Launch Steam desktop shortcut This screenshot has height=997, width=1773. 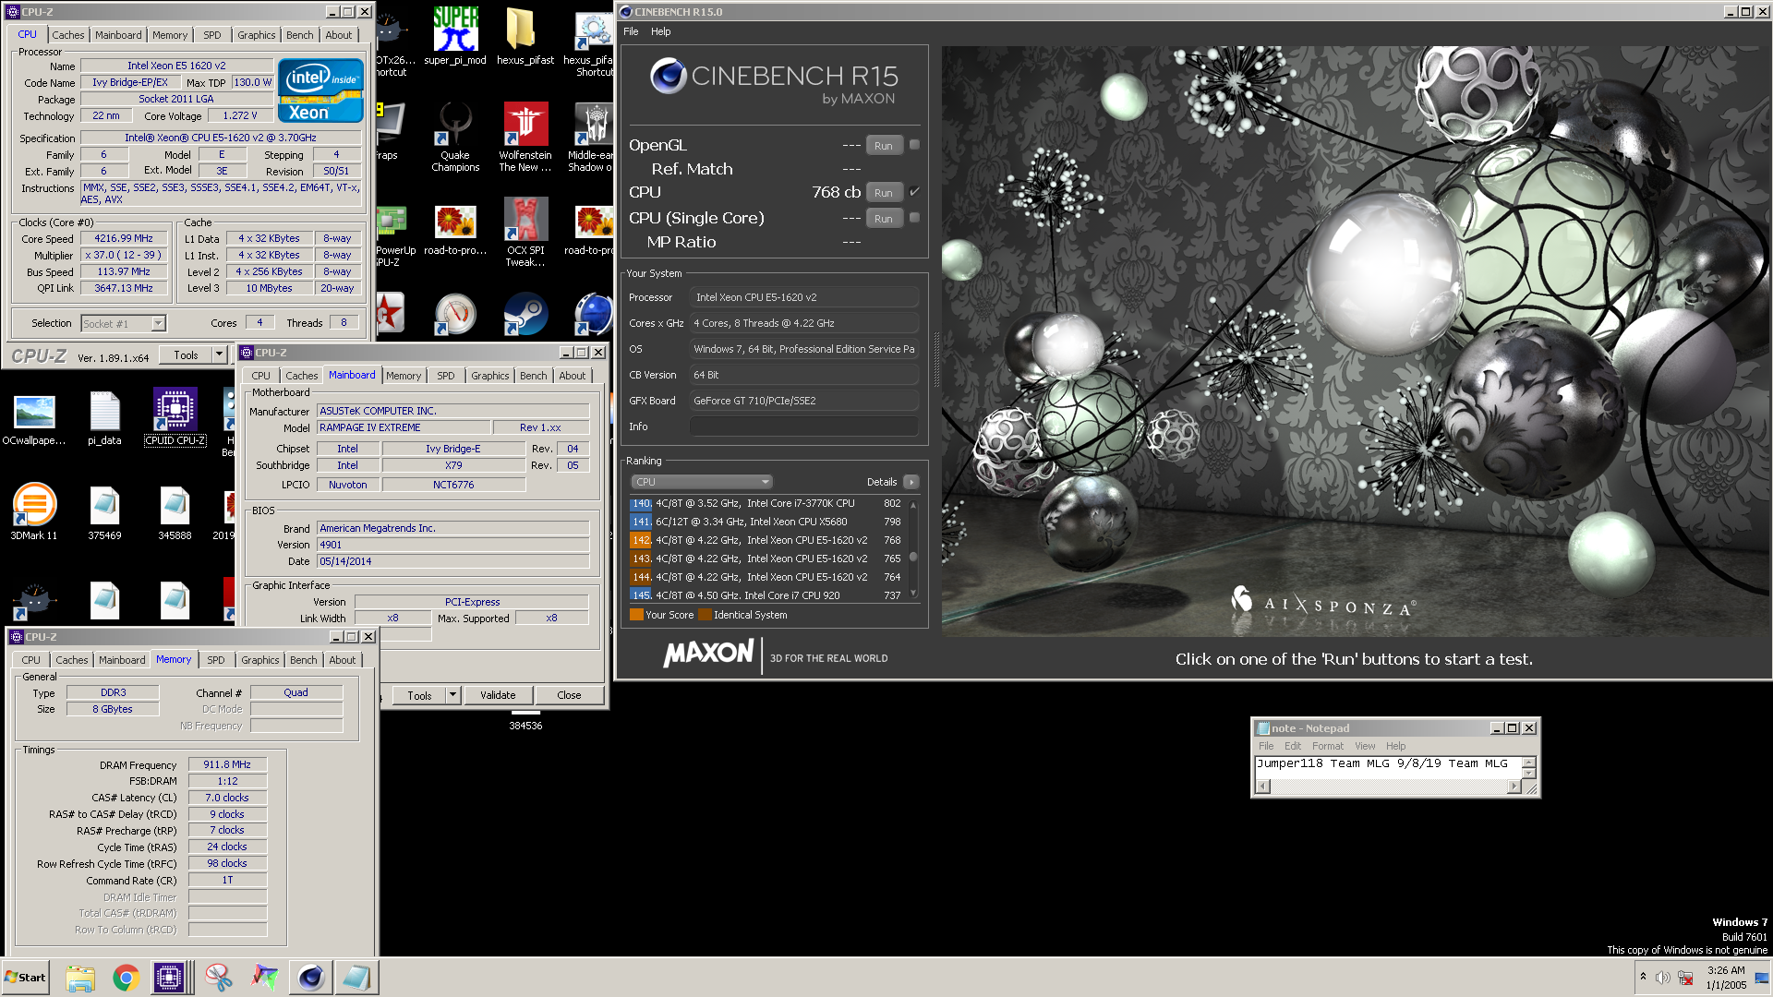tap(525, 314)
